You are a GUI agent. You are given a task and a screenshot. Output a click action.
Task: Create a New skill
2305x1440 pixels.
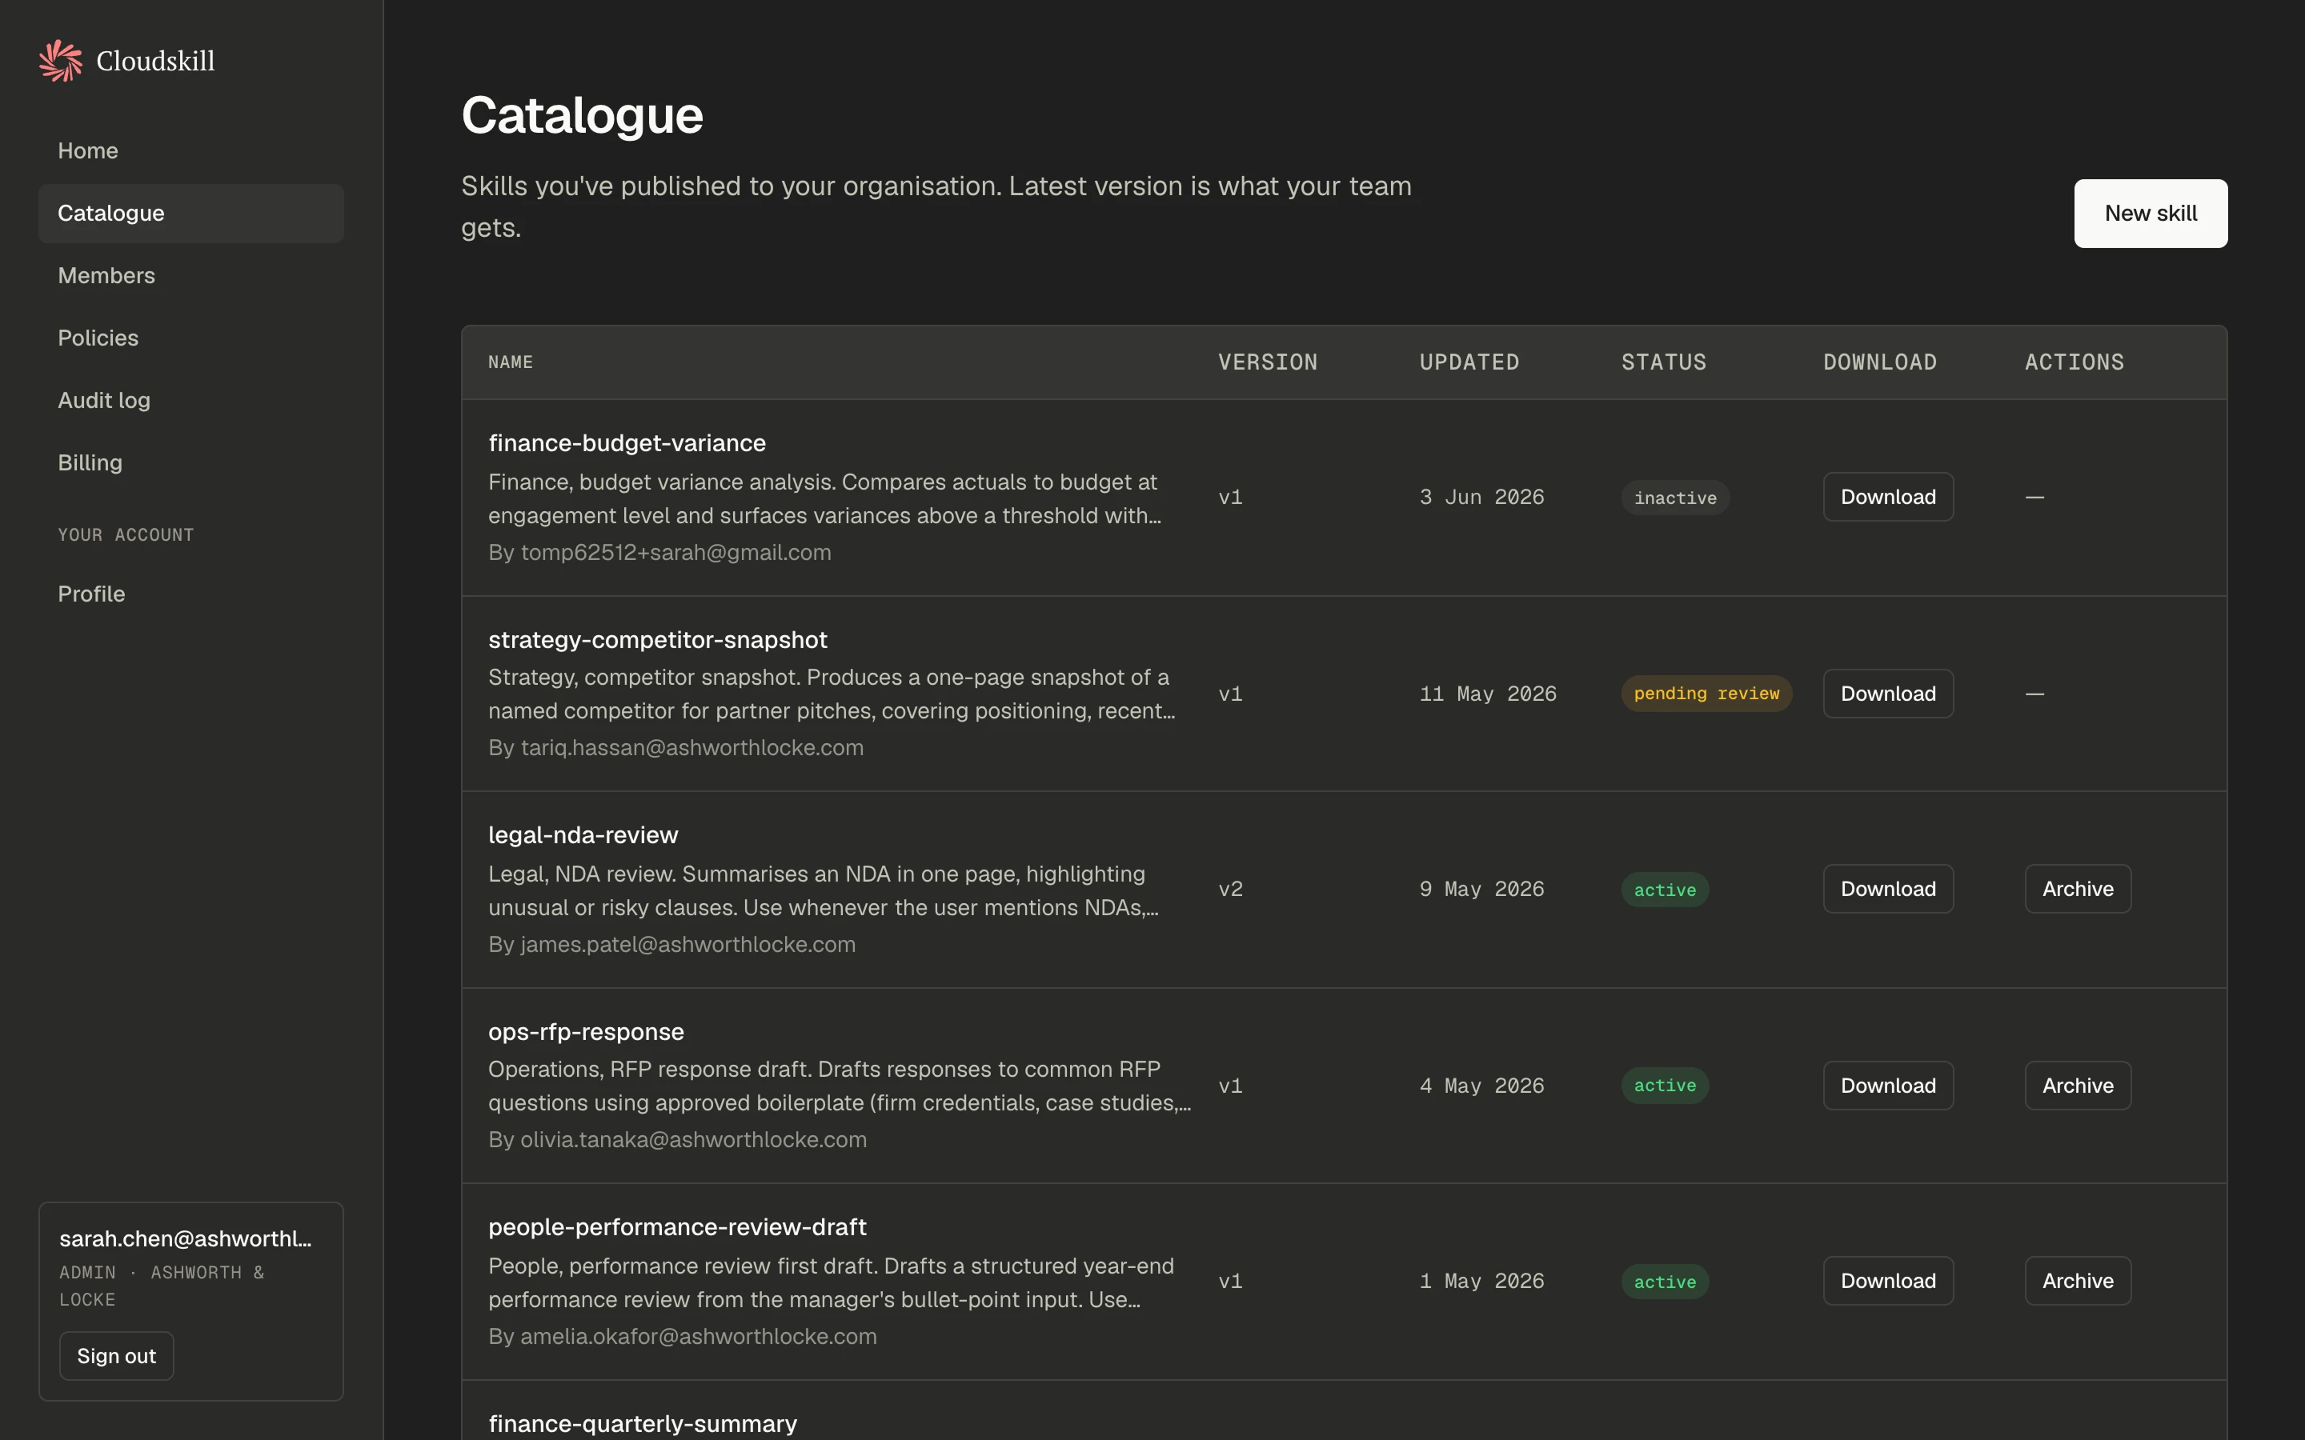pyautogui.click(x=2151, y=214)
